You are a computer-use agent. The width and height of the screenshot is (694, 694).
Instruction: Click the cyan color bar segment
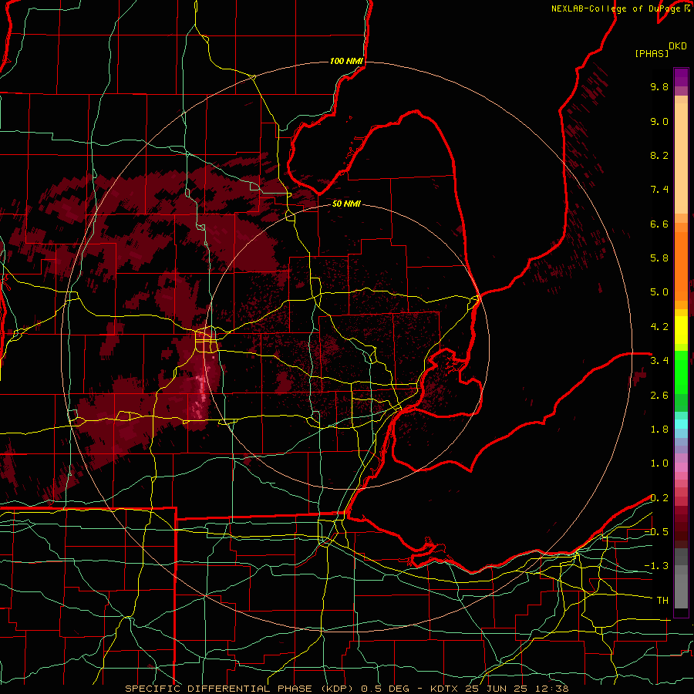coord(681,424)
